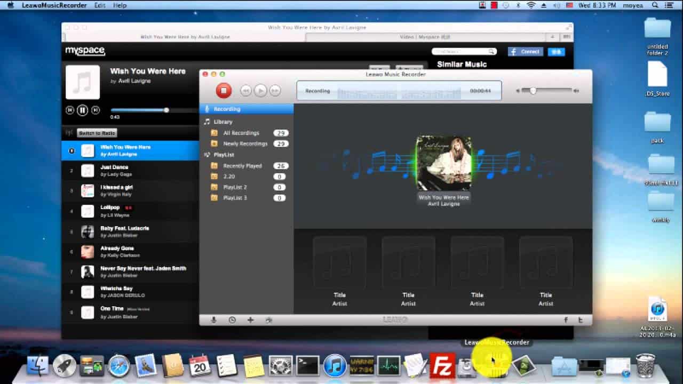Open Newly Recordings list
Viewport: 683px width, 384px height.
tap(247, 143)
